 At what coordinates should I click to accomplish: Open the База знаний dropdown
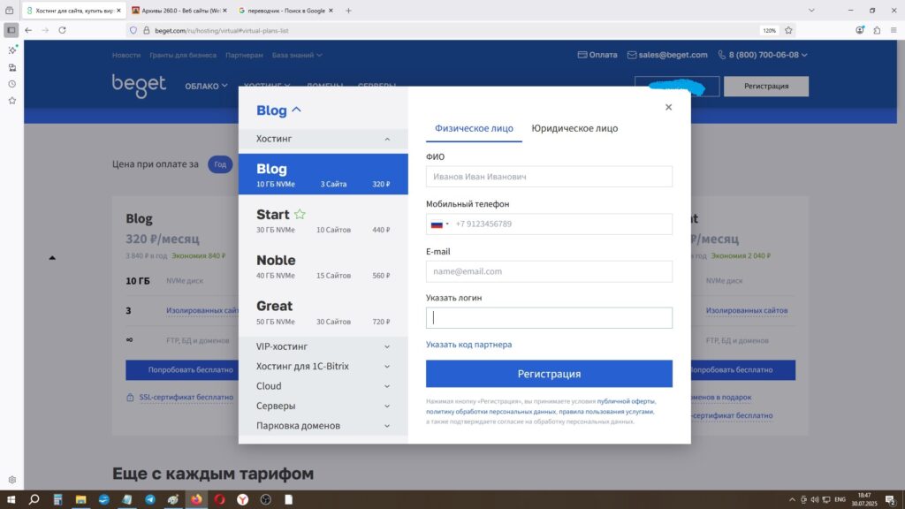297,56
